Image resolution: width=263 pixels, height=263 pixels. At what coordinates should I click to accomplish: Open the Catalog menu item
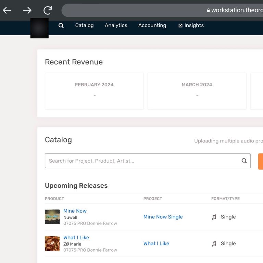pyautogui.click(x=84, y=25)
